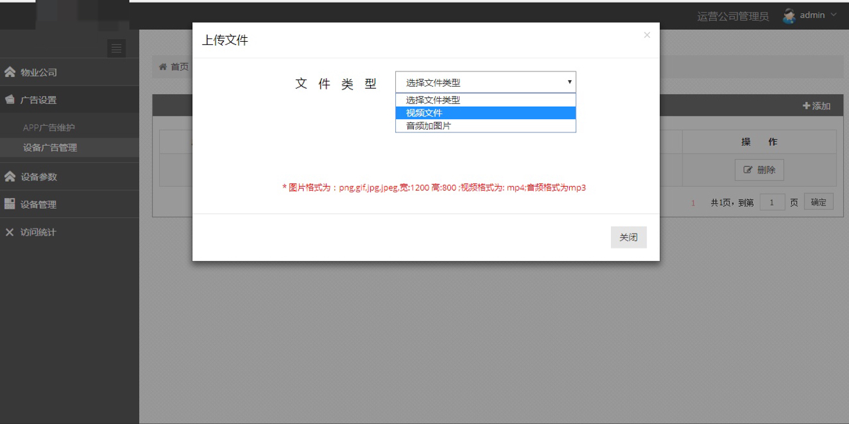Viewport: 849px width, 424px height.
Task: Click the 运营公司管理员 label in header
Action: 733,17
